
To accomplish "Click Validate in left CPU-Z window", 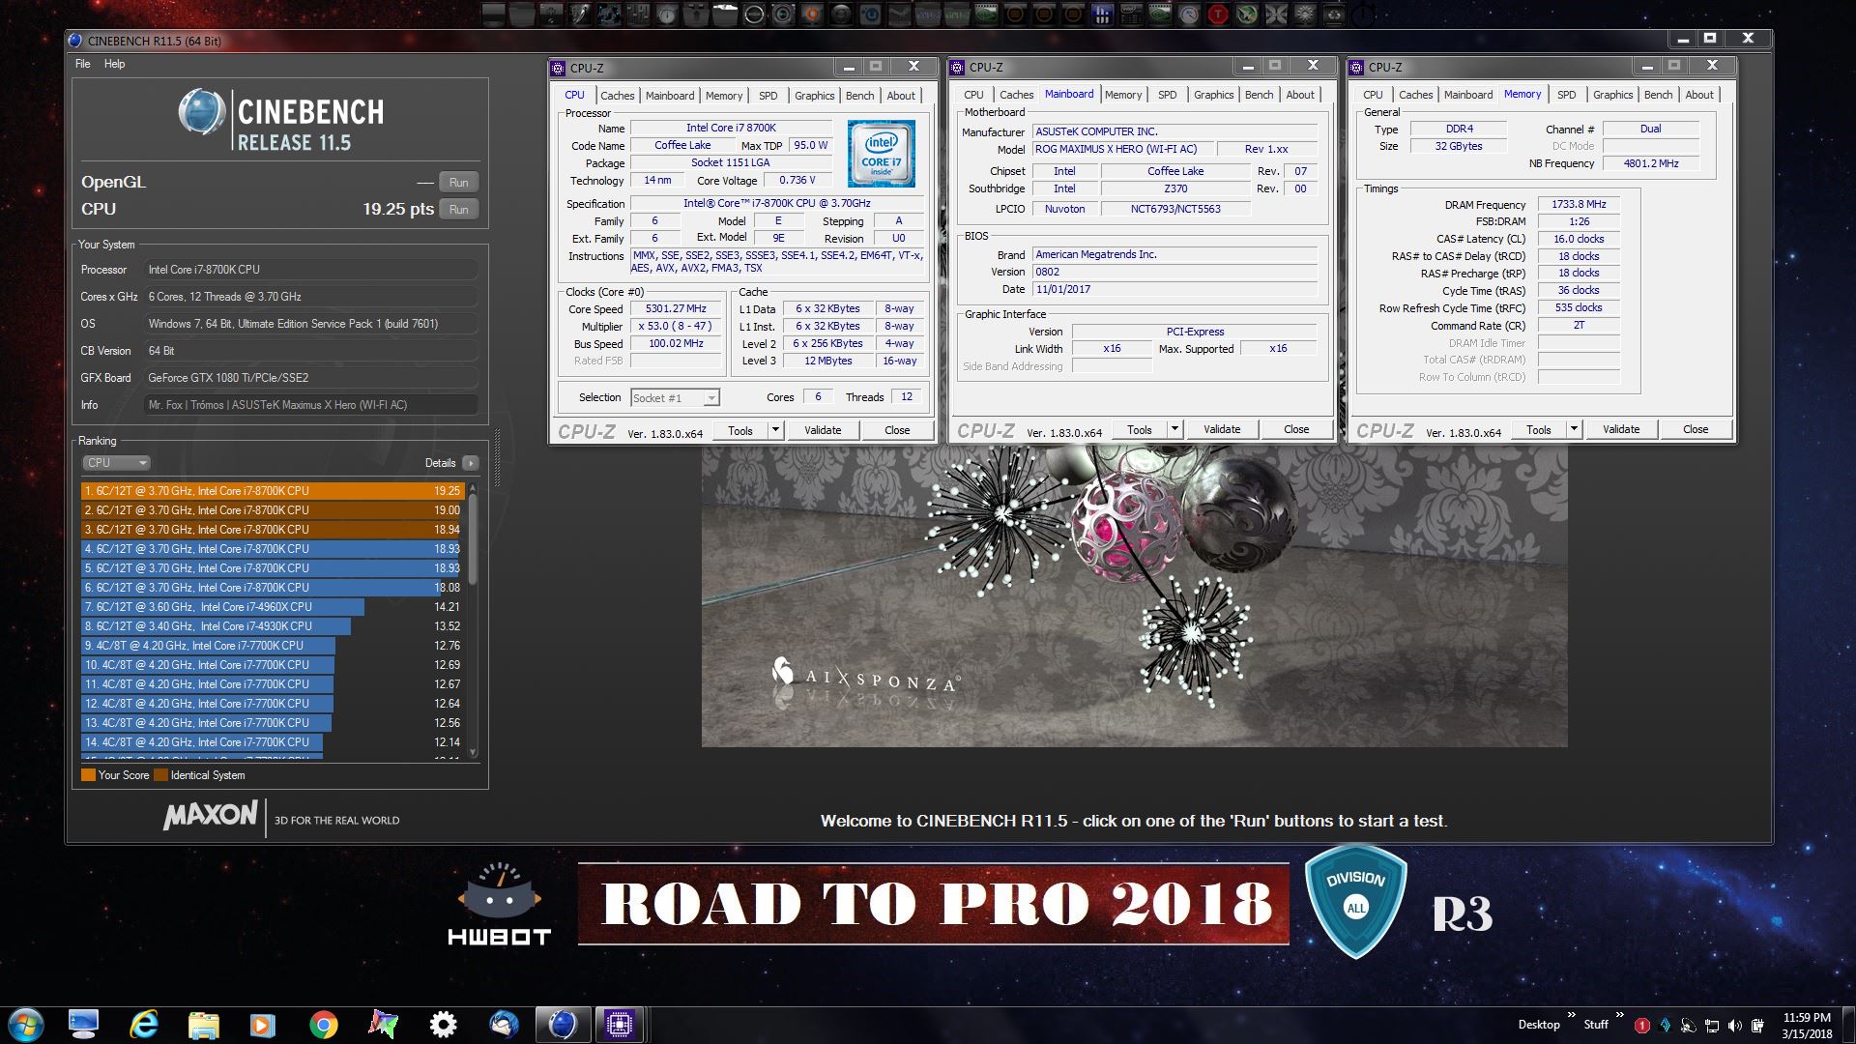I will coord(823,430).
